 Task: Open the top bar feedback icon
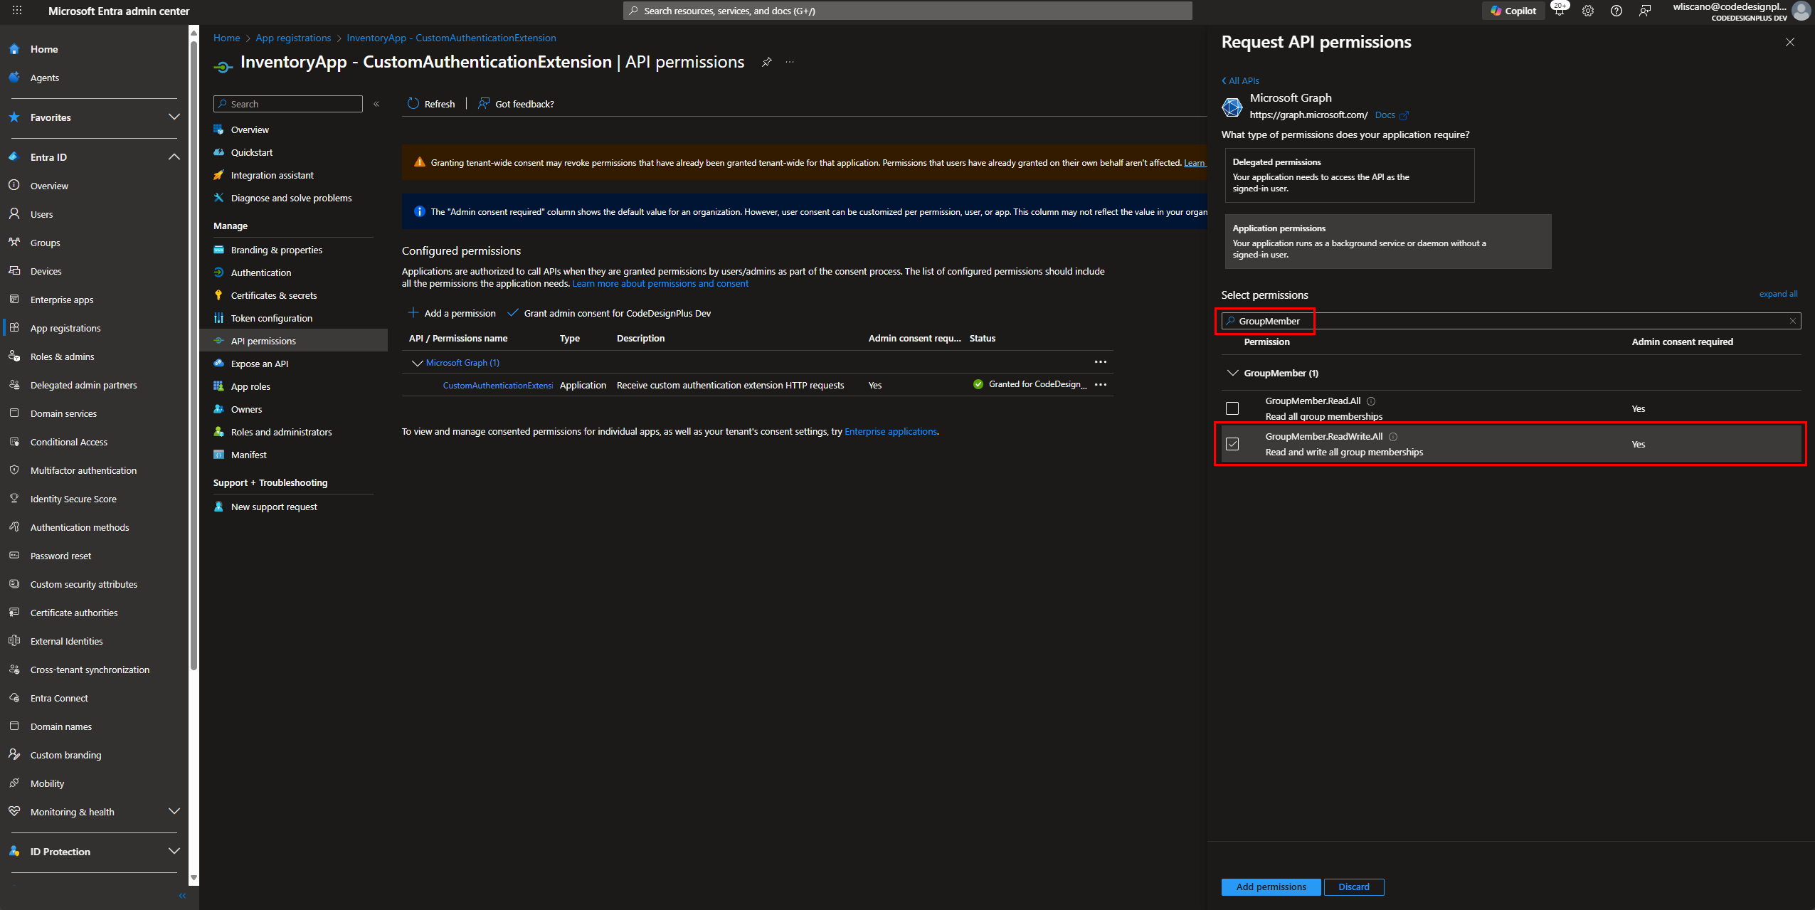[x=1645, y=11]
